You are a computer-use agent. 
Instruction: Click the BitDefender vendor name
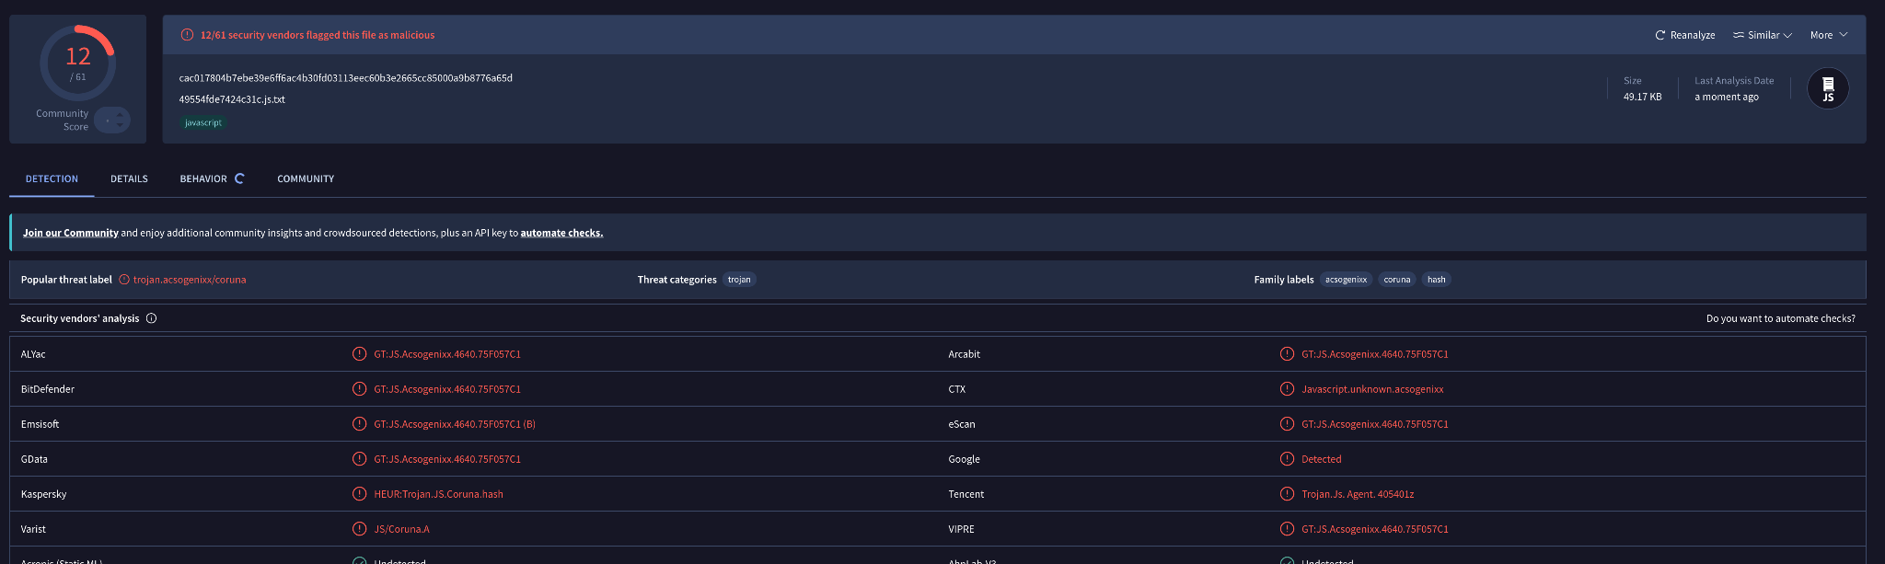[x=48, y=389]
